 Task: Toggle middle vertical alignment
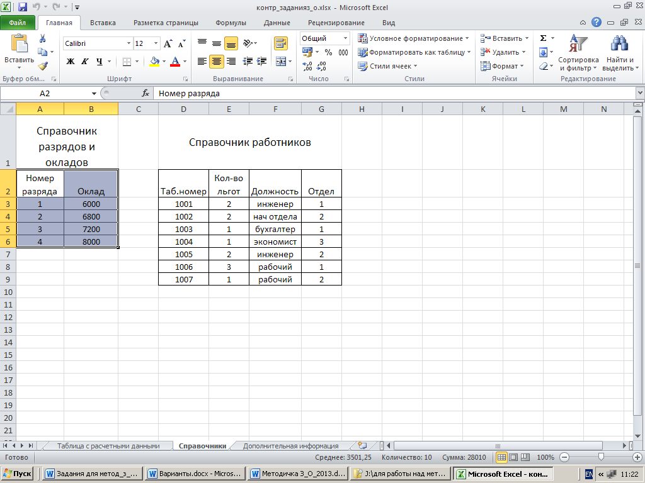(217, 43)
